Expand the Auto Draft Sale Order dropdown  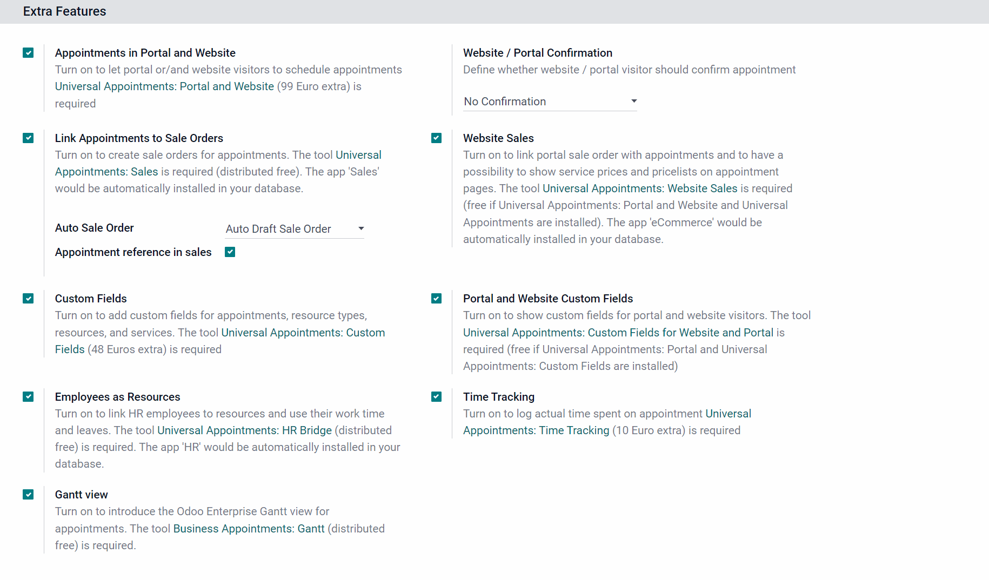coord(295,229)
